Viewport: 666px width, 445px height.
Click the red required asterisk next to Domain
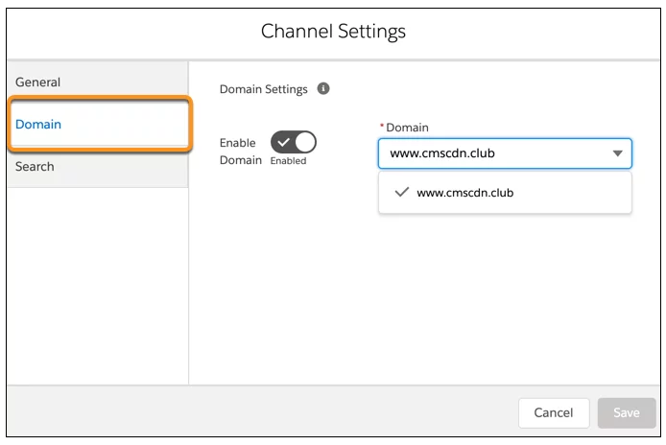[382, 126]
